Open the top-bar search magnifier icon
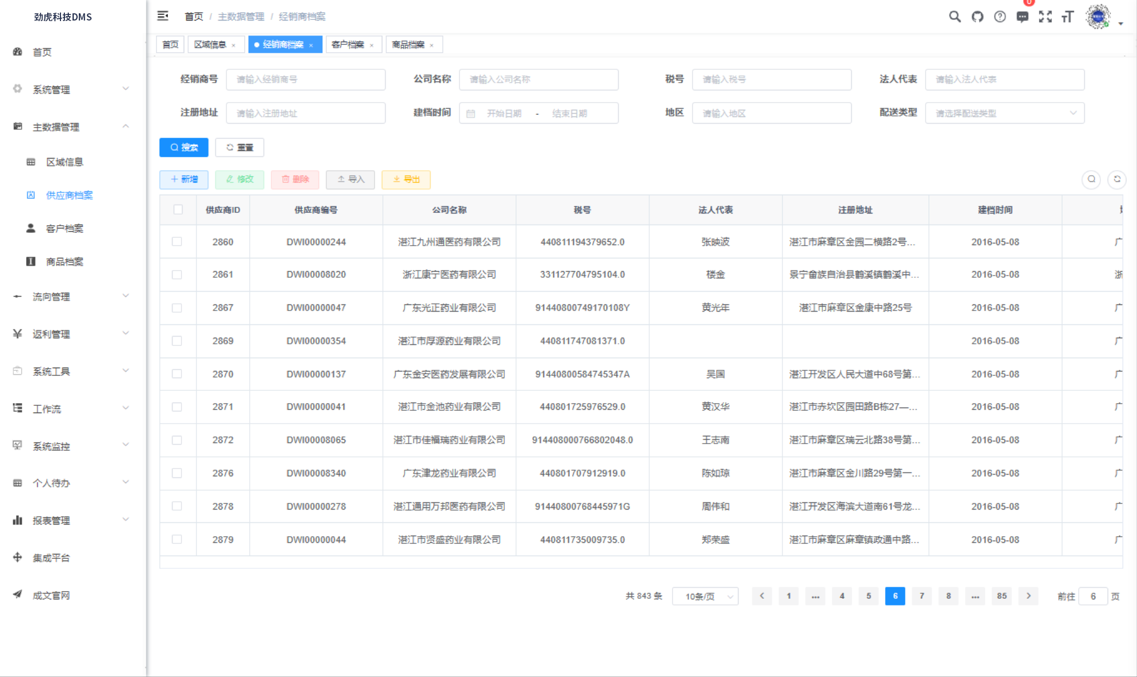This screenshot has height=677, width=1137. click(954, 17)
